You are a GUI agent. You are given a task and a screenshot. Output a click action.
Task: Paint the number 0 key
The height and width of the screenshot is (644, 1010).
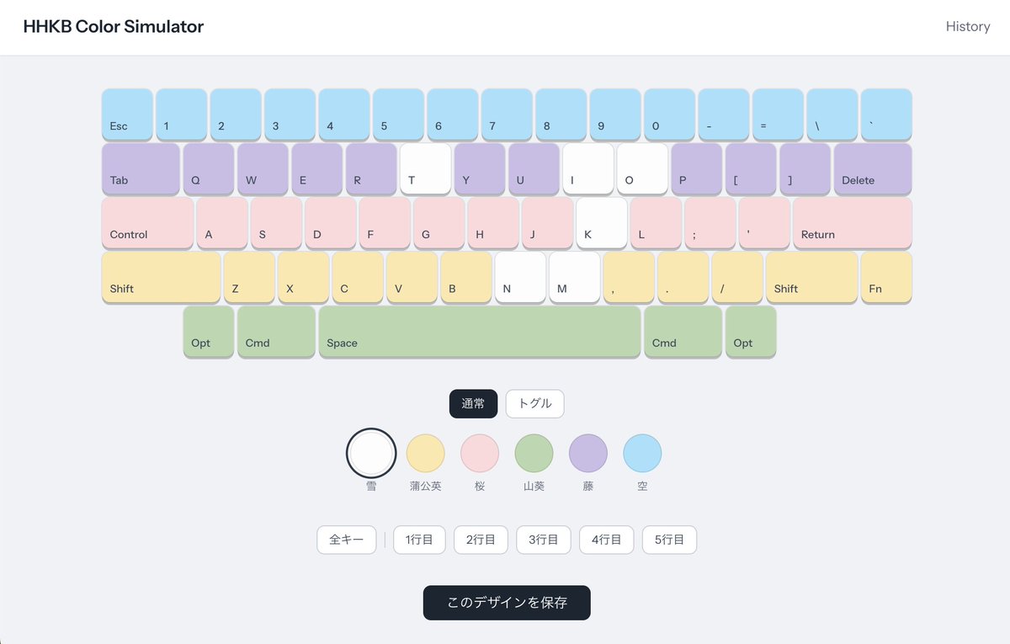669,114
